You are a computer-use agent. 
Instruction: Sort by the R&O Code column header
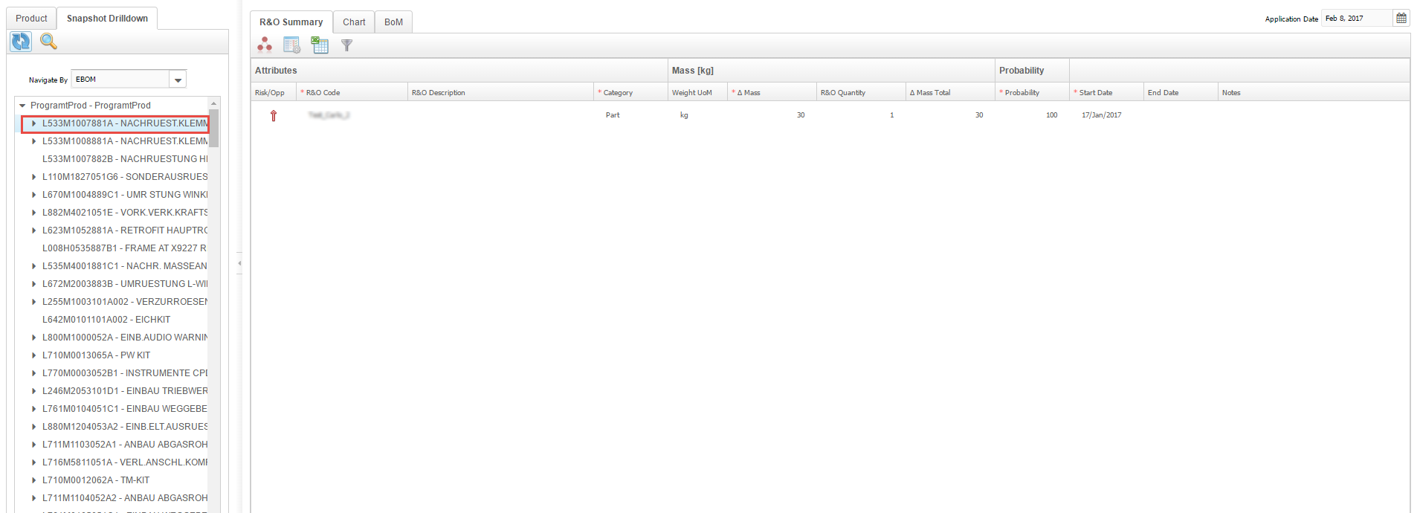click(352, 92)
